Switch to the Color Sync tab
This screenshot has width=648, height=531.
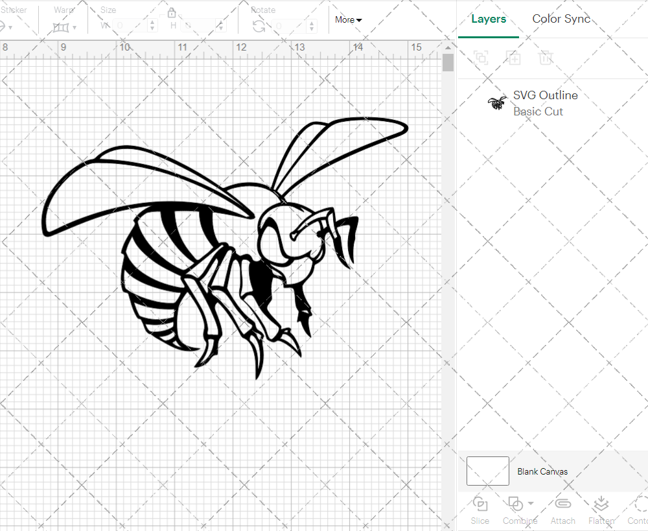pyautogui.click(x=561, y=19)
